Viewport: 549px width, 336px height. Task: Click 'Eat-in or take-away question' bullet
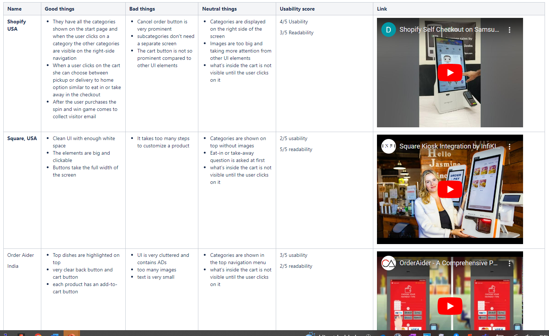237,157
